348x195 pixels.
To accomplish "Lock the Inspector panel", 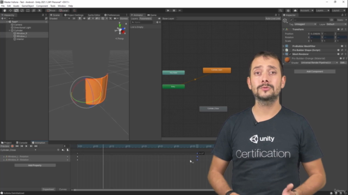I will (342, 15).
